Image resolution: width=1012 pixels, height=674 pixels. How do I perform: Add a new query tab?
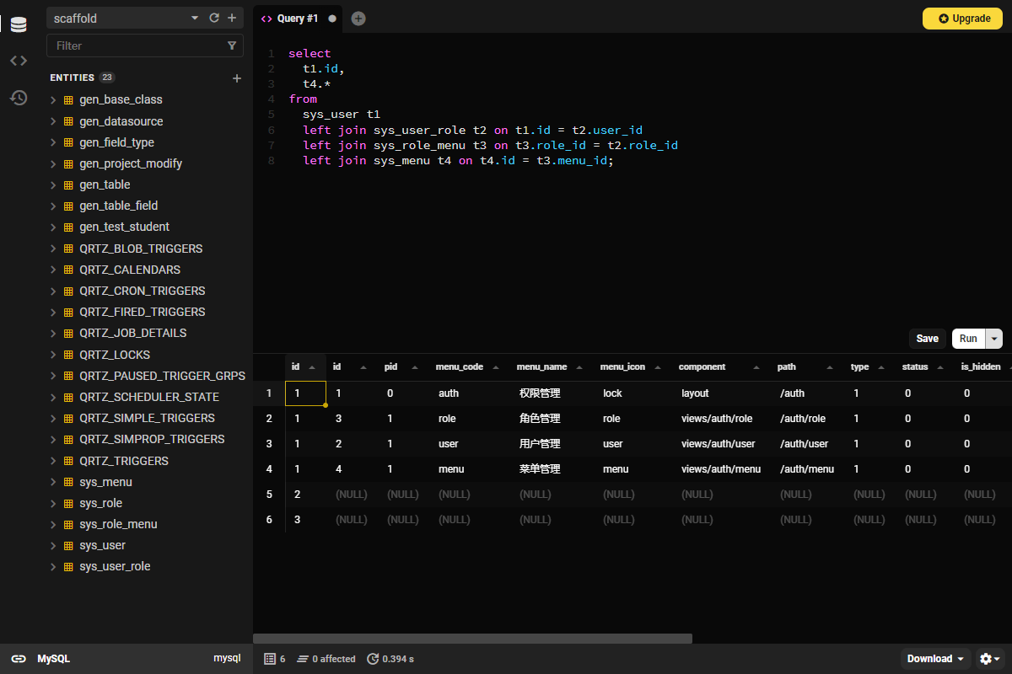pos(358,19)
